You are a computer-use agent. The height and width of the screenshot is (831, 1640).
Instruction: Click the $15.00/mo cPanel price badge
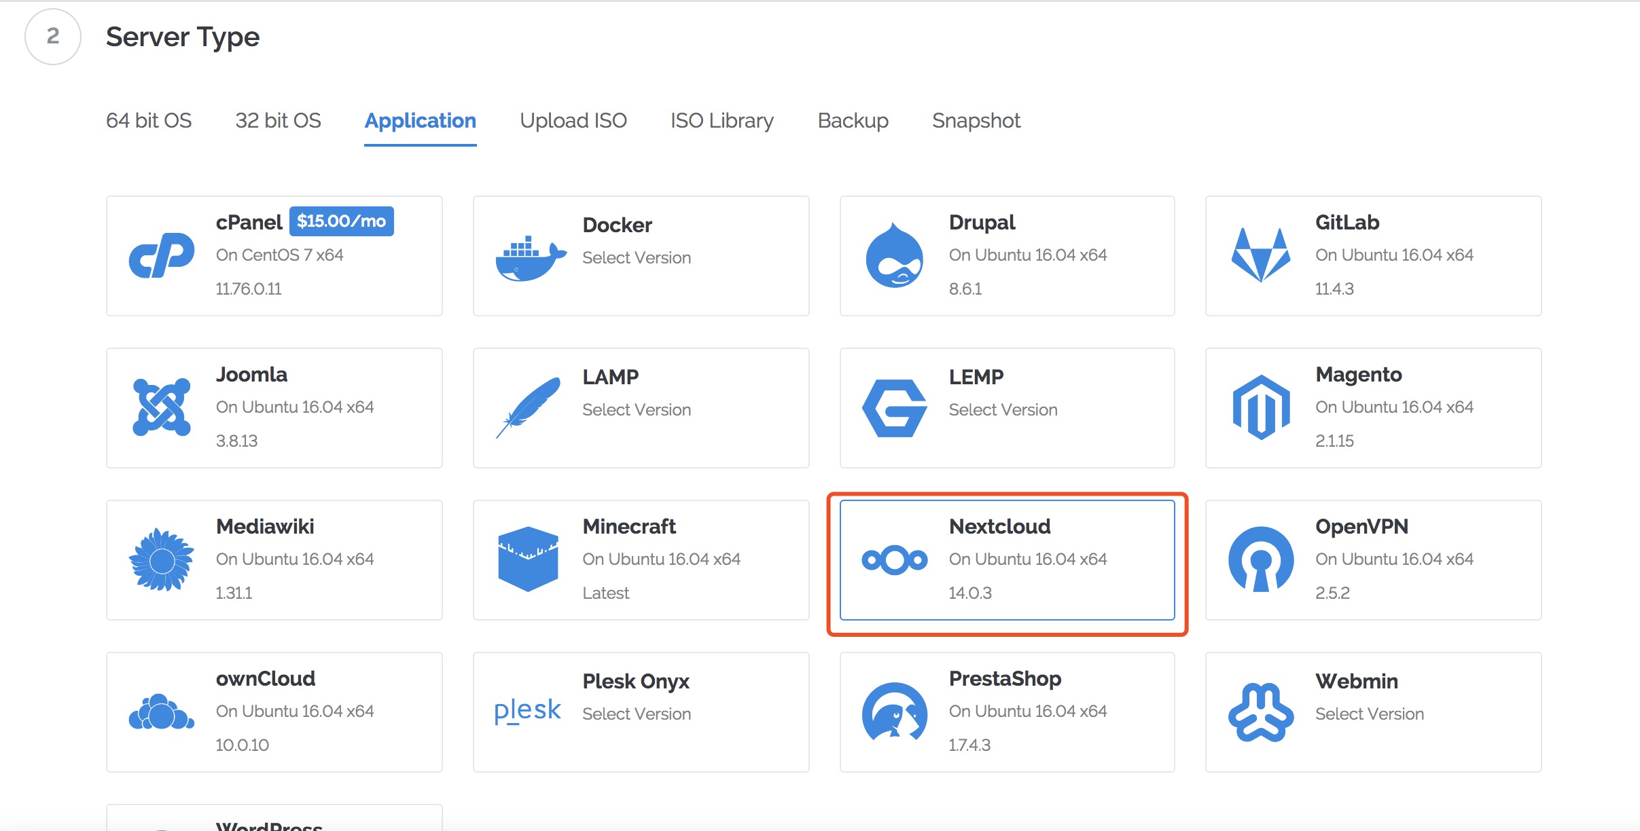(x=342, y=221)
